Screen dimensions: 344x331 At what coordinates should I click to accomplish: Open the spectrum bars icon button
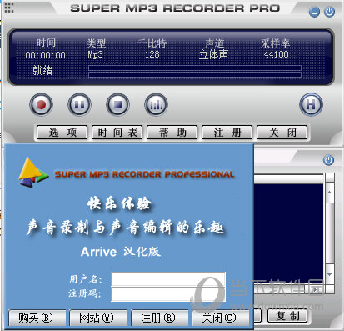click(x=156, y=104)
